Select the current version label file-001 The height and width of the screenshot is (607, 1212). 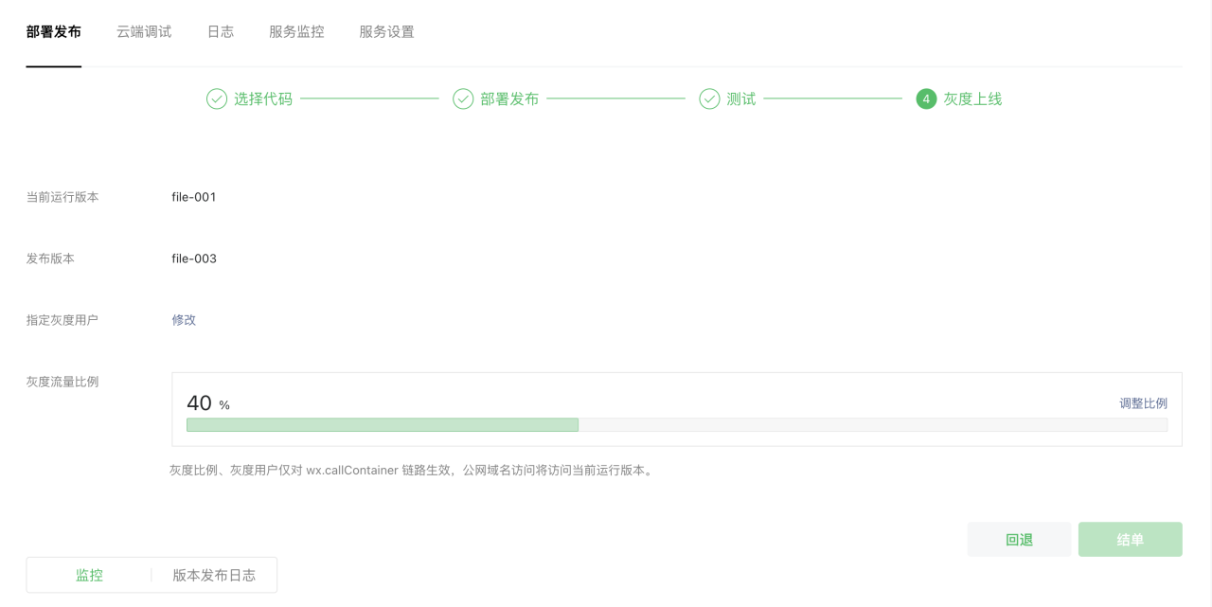pyautogui.click(x=193, y=197)
